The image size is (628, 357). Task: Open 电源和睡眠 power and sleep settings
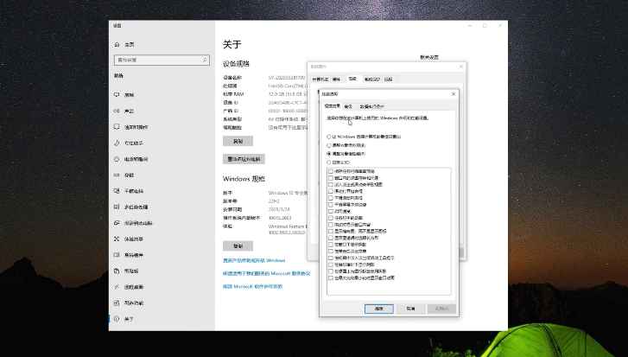136,159
